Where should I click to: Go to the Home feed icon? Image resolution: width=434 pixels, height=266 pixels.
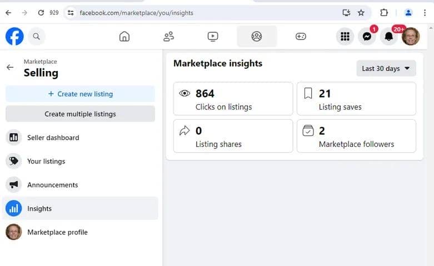point(124,37)
